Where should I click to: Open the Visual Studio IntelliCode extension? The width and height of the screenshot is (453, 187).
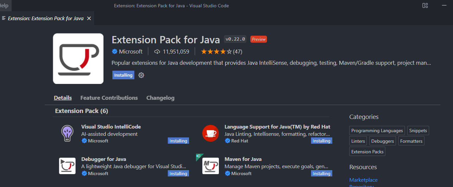click(x=111, y=127)
